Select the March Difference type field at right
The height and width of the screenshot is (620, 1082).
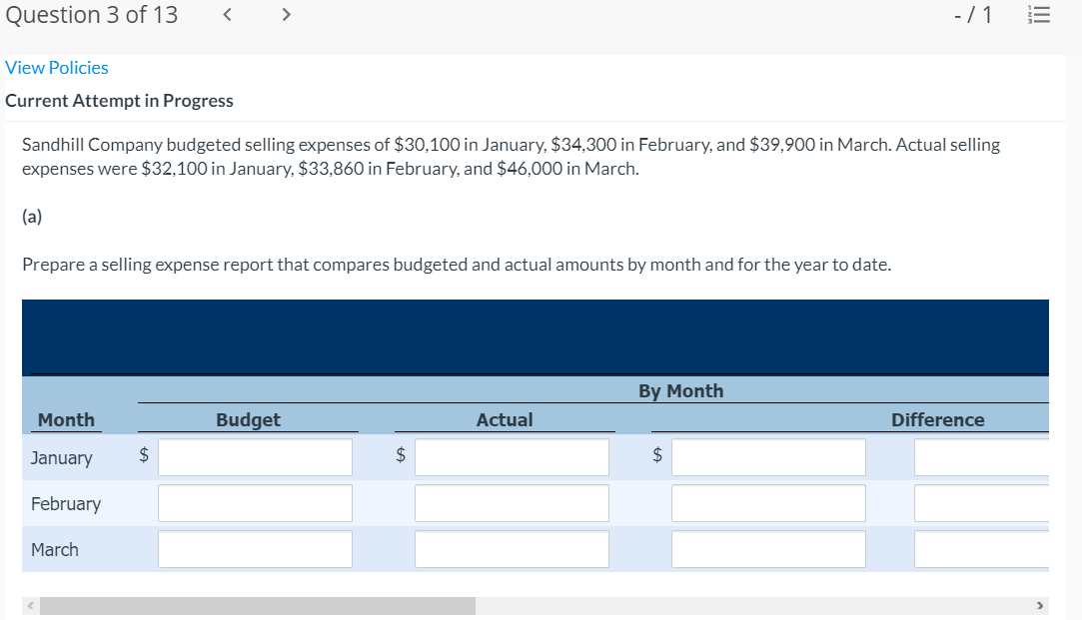click(982, 549)
